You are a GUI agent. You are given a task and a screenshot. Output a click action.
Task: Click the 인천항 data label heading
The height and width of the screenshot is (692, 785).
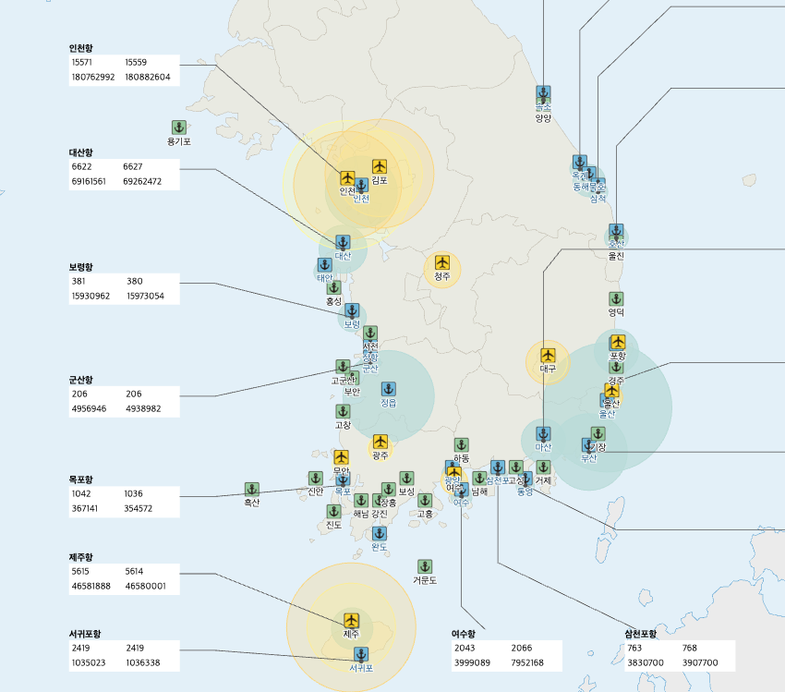(81, 48)
